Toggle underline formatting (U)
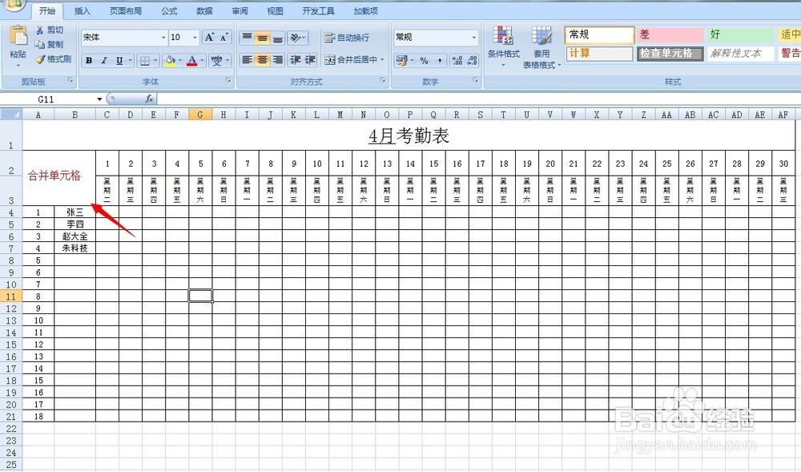The width and height of the screenshot is (801, 472). (x=119, y=60)
